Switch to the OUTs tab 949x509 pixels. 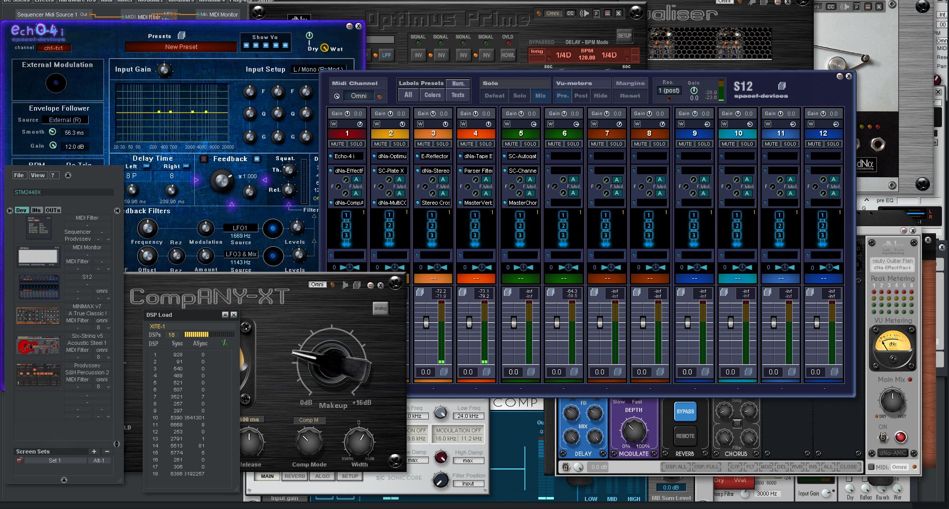[53, 210]
